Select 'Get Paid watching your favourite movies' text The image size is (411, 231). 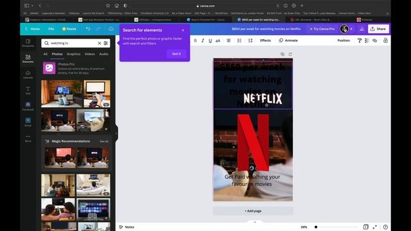coord(252,180)
